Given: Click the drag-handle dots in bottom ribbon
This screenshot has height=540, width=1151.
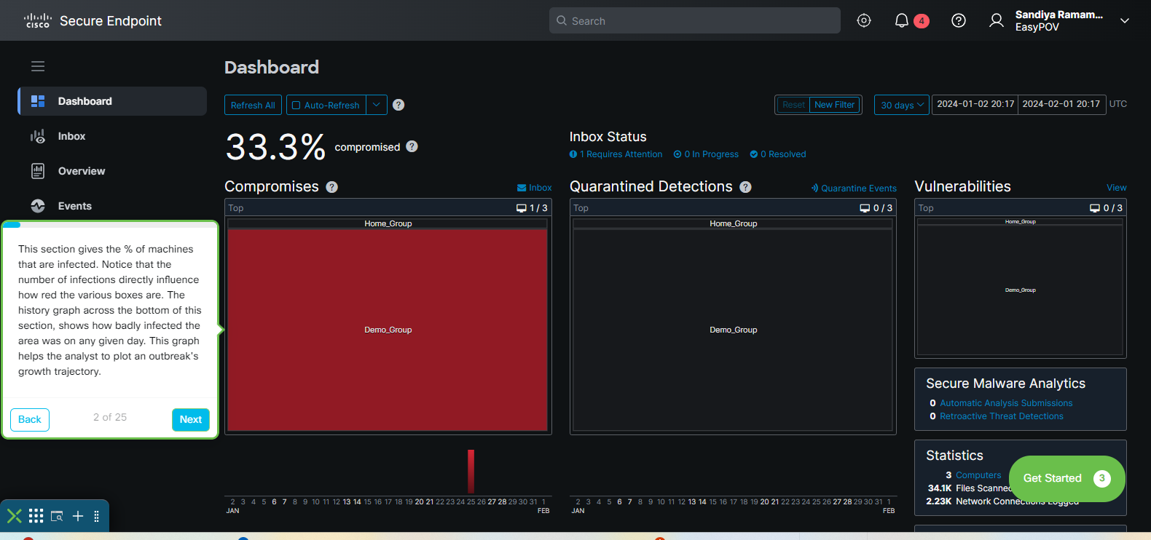Looking at the screenshot, I should (96, 516).
